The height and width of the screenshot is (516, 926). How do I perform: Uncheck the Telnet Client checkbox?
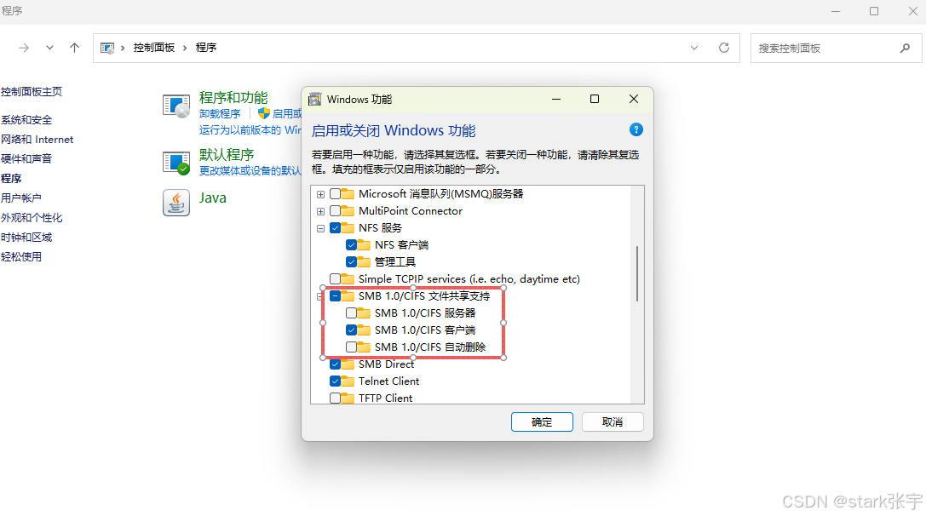[335, 381]
